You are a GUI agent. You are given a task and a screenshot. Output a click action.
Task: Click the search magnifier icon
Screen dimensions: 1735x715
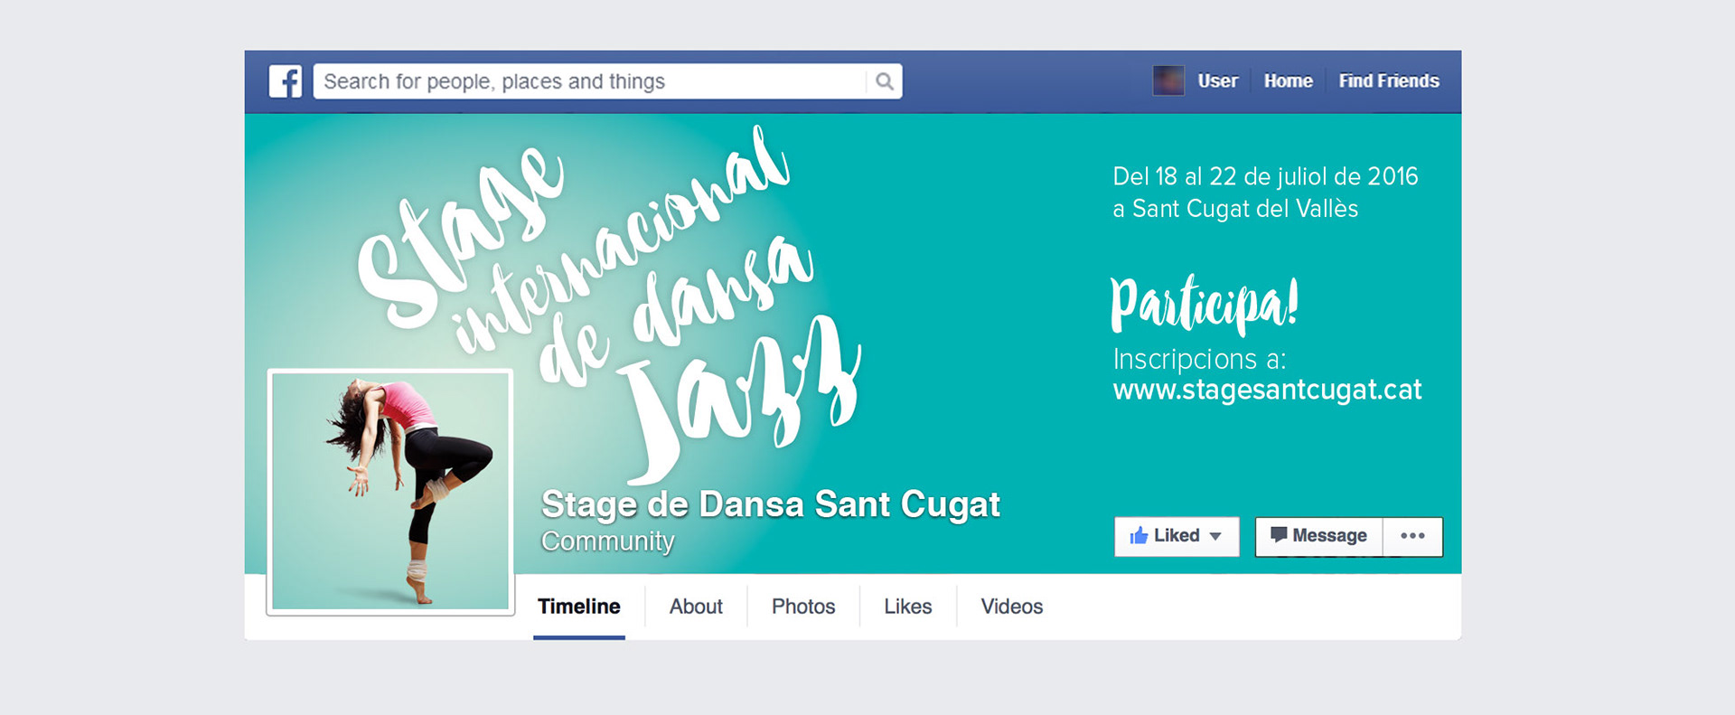click(x=885, y=81)
